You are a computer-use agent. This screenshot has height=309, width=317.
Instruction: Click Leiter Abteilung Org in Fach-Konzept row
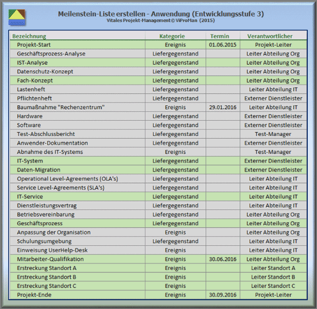273,81
